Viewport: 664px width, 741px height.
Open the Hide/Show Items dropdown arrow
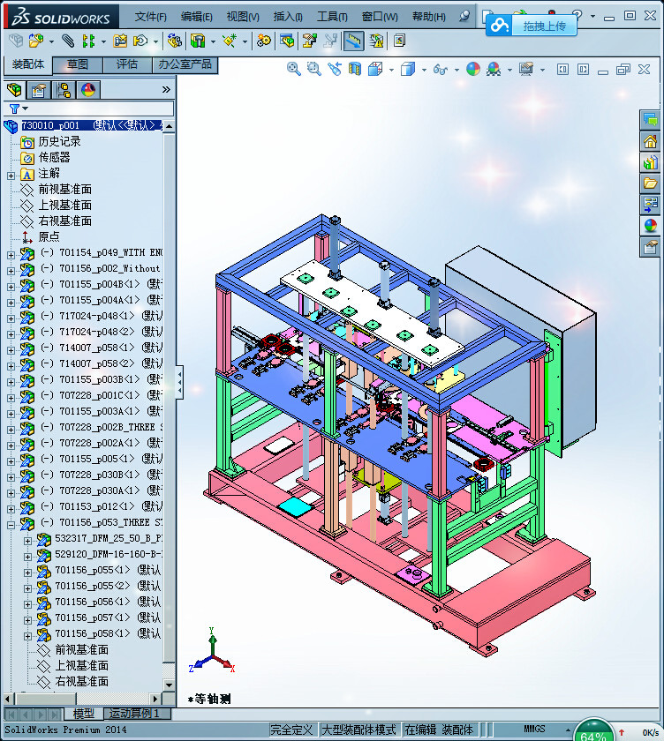coord(456,70)
